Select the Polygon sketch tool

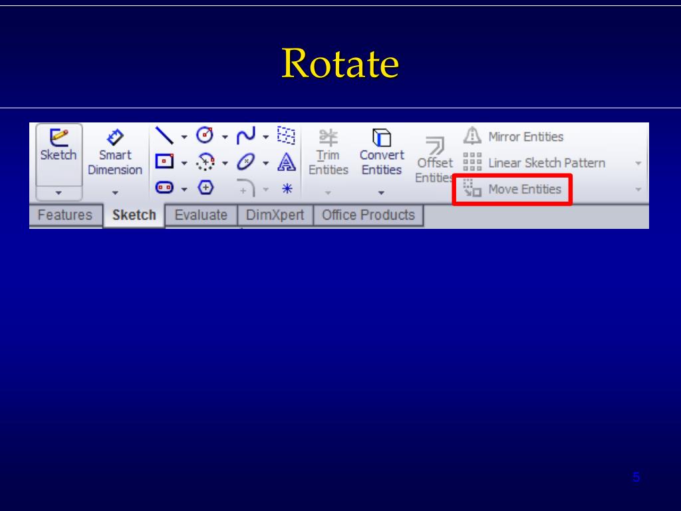[x=205, y=188]
